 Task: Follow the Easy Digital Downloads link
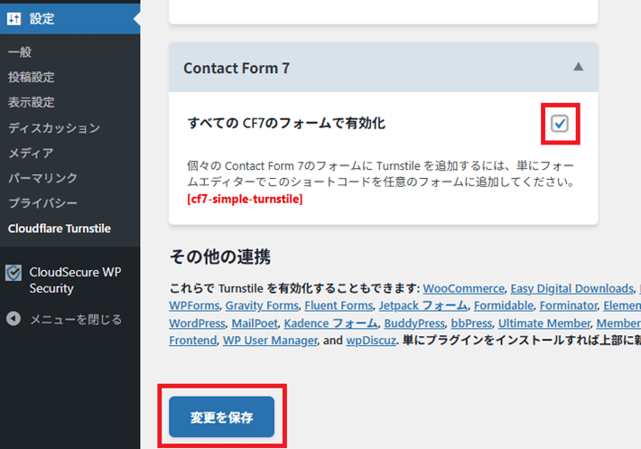click(571, 288)
